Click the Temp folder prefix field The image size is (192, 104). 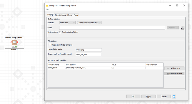pyautogui.click(x=89, y=50)
